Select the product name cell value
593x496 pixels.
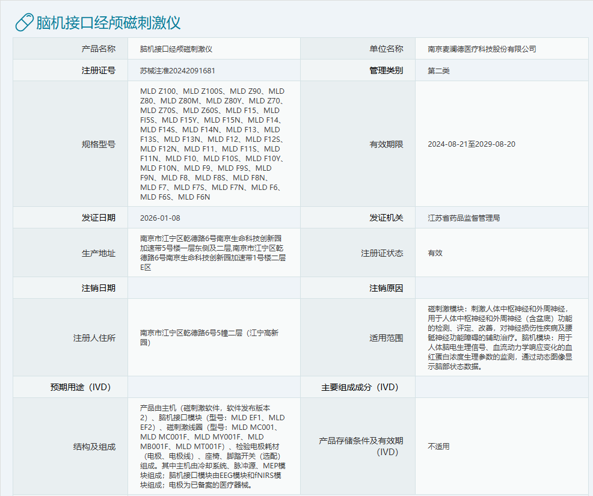click(x=173, y=48)
